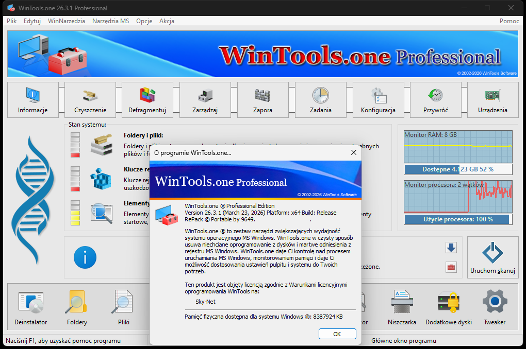
Task: Click Uruchom skanuj button
Action: 493,257
